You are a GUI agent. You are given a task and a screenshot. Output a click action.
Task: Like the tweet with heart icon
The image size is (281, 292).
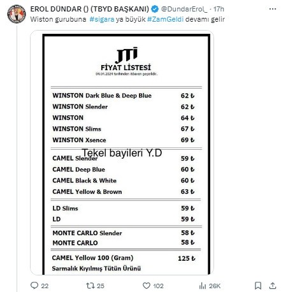pyautogui.click(x=147, y=286)
